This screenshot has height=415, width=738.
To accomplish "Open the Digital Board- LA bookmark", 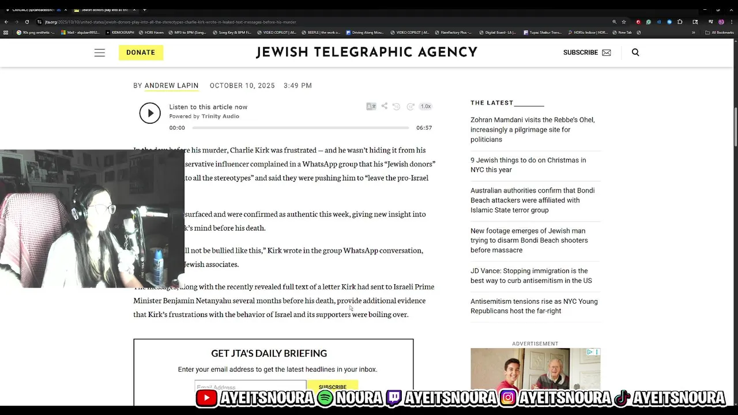I will click(498, 32).
